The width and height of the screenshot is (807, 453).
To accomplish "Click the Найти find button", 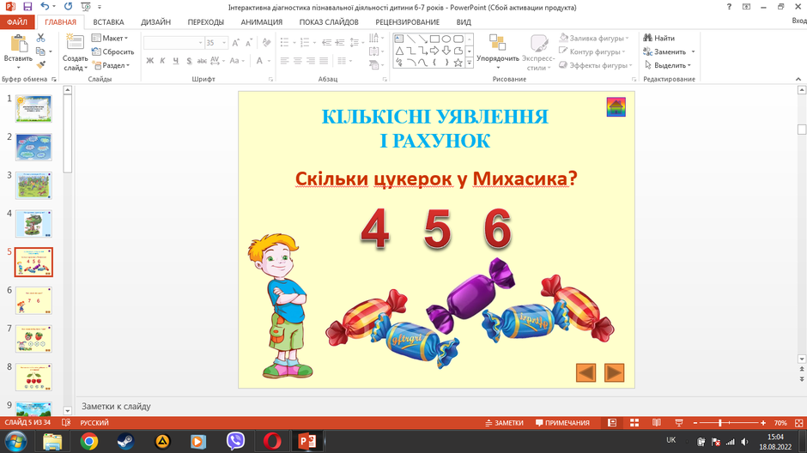I will tap(658, 38).
